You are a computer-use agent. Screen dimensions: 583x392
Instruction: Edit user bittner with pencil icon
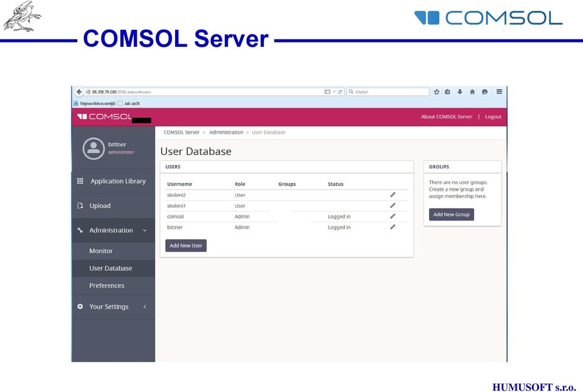[x=393, y=227]
